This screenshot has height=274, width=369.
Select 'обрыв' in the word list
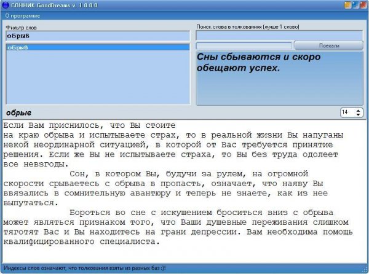[98, 47]
